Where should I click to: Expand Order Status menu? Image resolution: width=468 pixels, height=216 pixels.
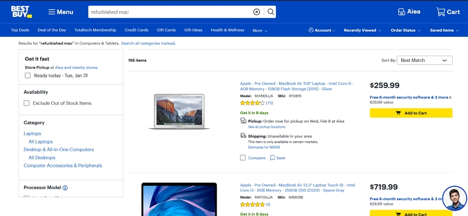click(405, 30)
